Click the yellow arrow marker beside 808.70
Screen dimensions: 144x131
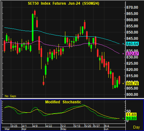tap(123, 83)
